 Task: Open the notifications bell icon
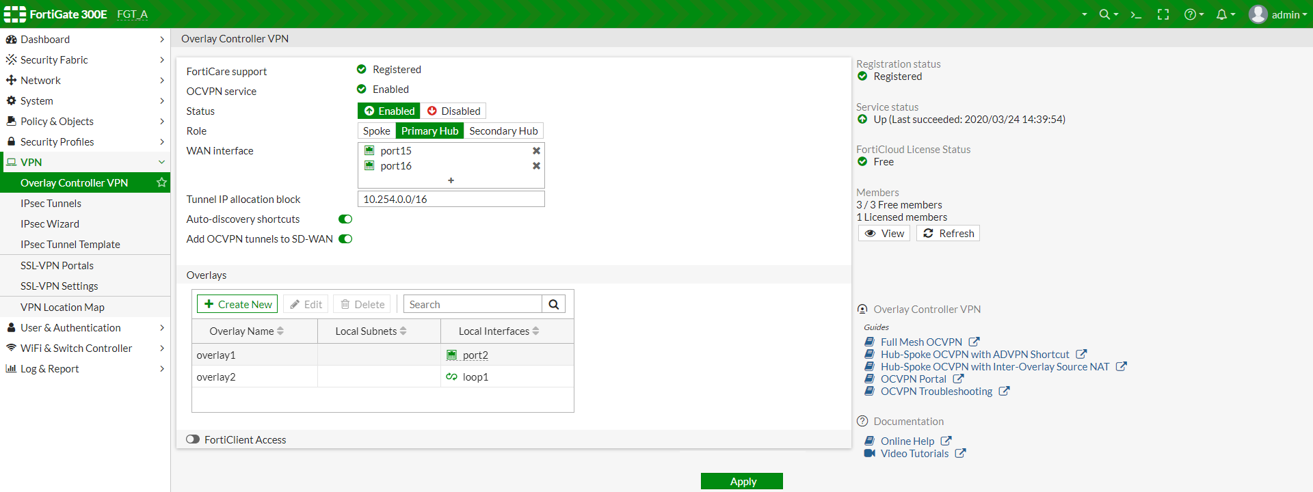tap(1225, 14)
